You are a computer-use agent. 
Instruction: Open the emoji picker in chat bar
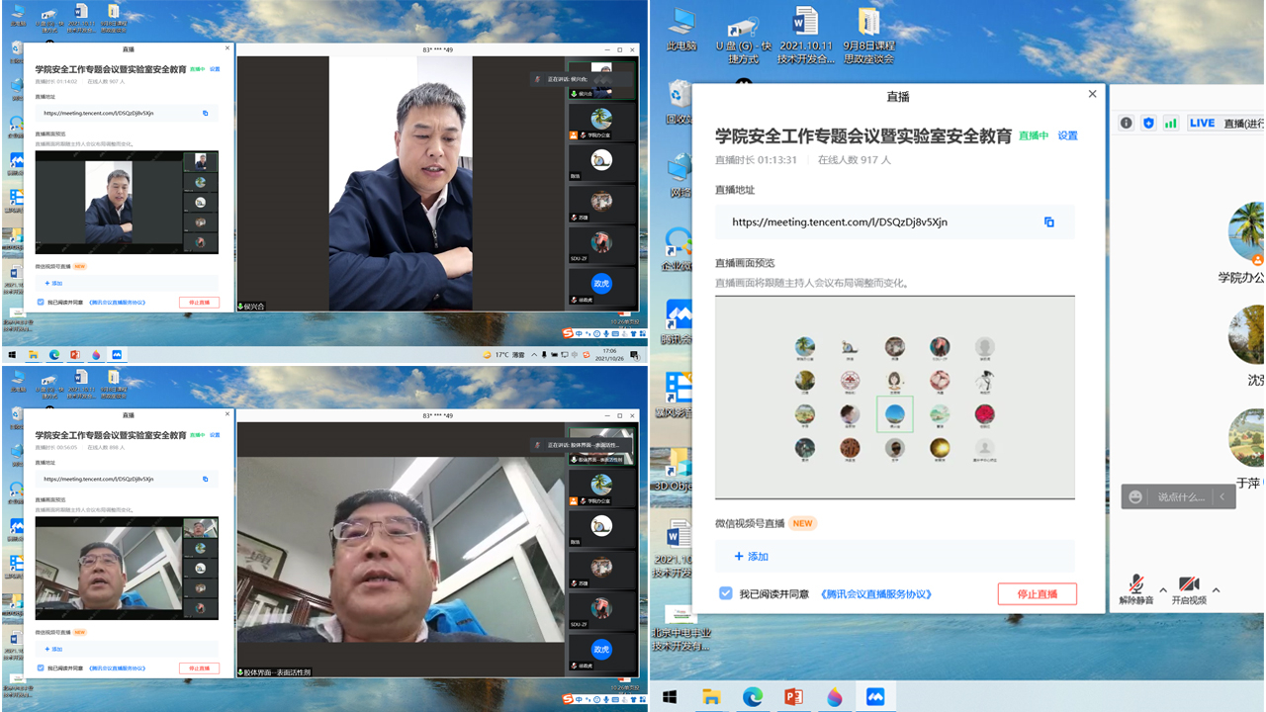1135,496
